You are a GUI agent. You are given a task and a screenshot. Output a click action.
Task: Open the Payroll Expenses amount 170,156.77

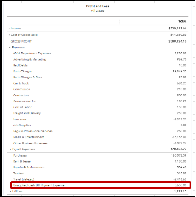coord(178,149)
